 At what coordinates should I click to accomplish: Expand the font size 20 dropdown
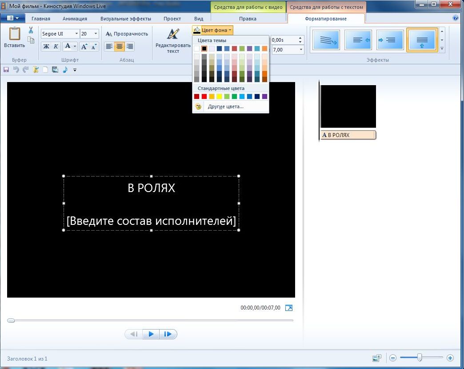96,34
